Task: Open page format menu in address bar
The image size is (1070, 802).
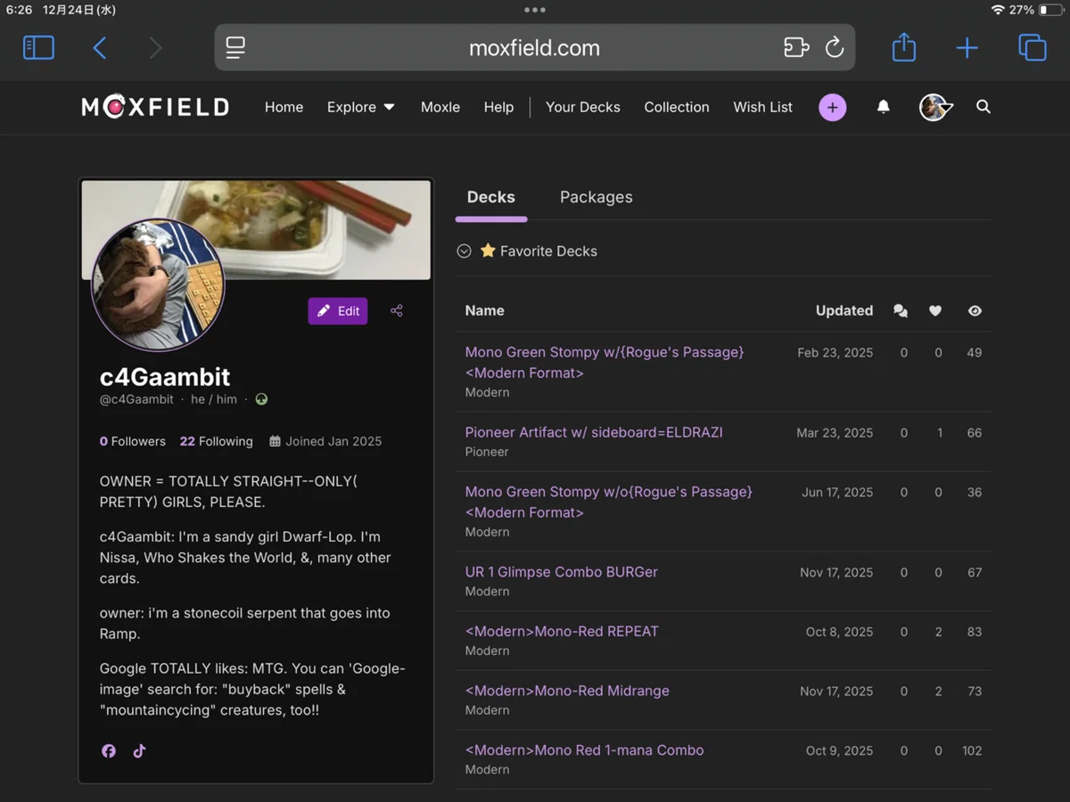Action: coord(235,47)
